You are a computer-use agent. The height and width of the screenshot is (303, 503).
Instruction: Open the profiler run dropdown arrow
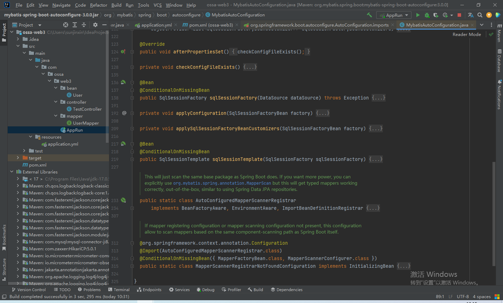pos(451,15)
